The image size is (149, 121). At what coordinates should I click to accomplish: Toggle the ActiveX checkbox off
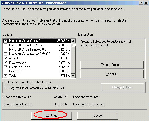(5, 58)
